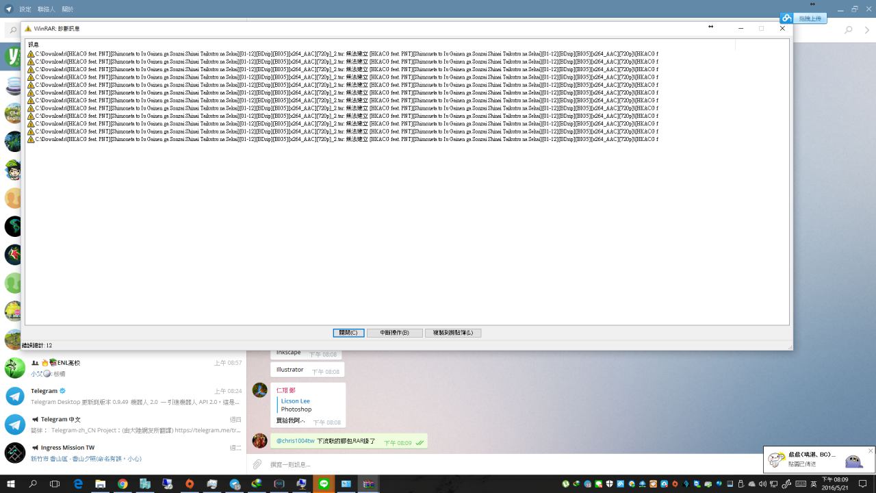This screenshot has width=876, height=493.
Task: Click the 關閉(C) button in WinRAR dialog
Action: pos(348,333)
